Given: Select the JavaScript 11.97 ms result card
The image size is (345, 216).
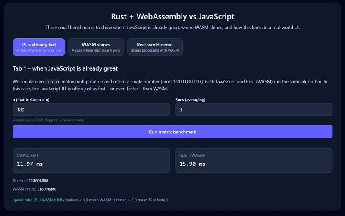Looking at the screenshot, I should click(x=91, y=160).
